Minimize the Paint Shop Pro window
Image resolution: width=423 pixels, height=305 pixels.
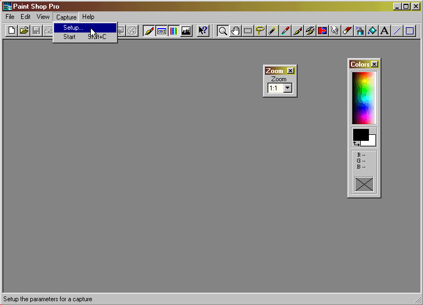tap(396, 7)
